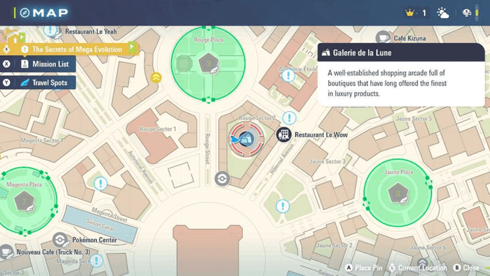Click the Close prompt

pos(466,268)
